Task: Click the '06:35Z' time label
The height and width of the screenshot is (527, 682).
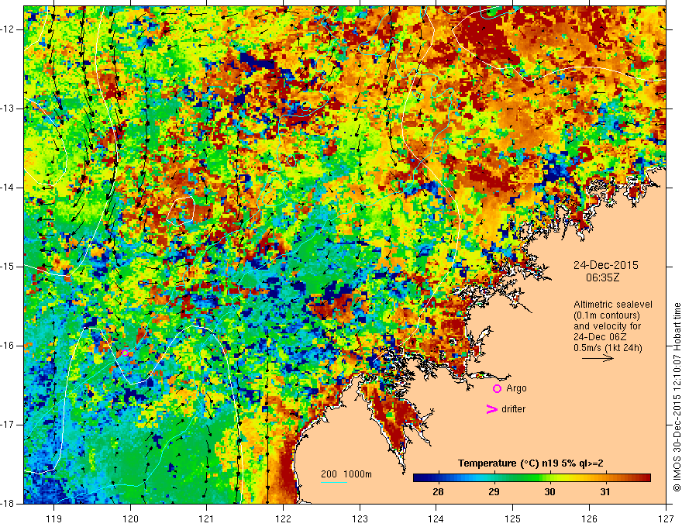Action: click(x=602, y=277)
